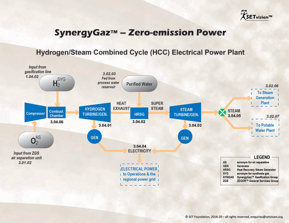Click reference number 3.04.02

pos(139,122)
